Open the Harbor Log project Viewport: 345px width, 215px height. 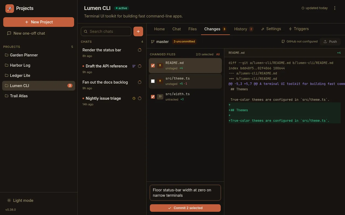coord(39,65)
